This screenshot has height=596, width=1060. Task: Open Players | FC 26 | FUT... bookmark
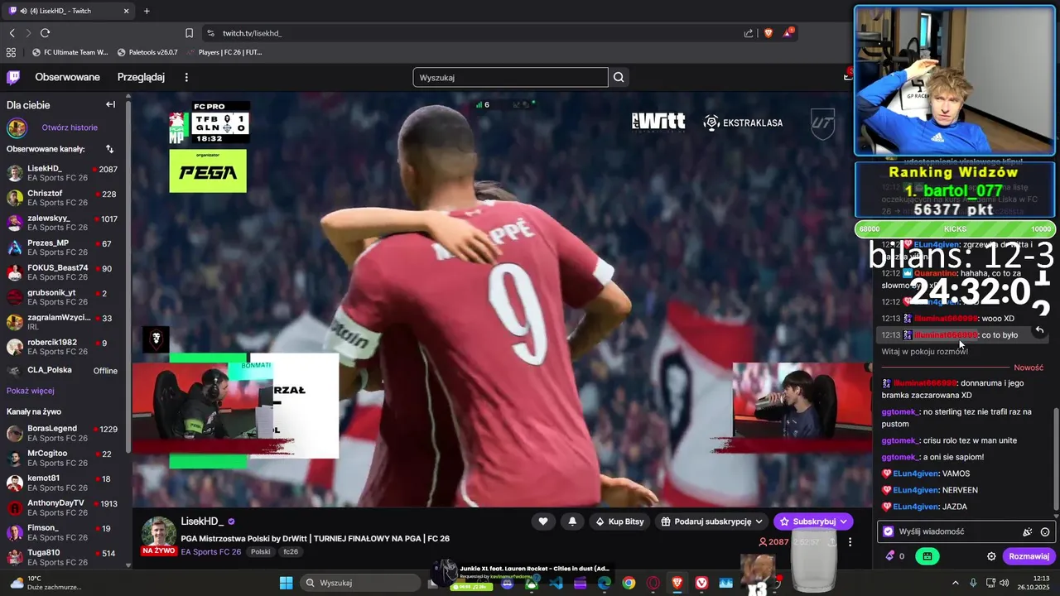224,52
